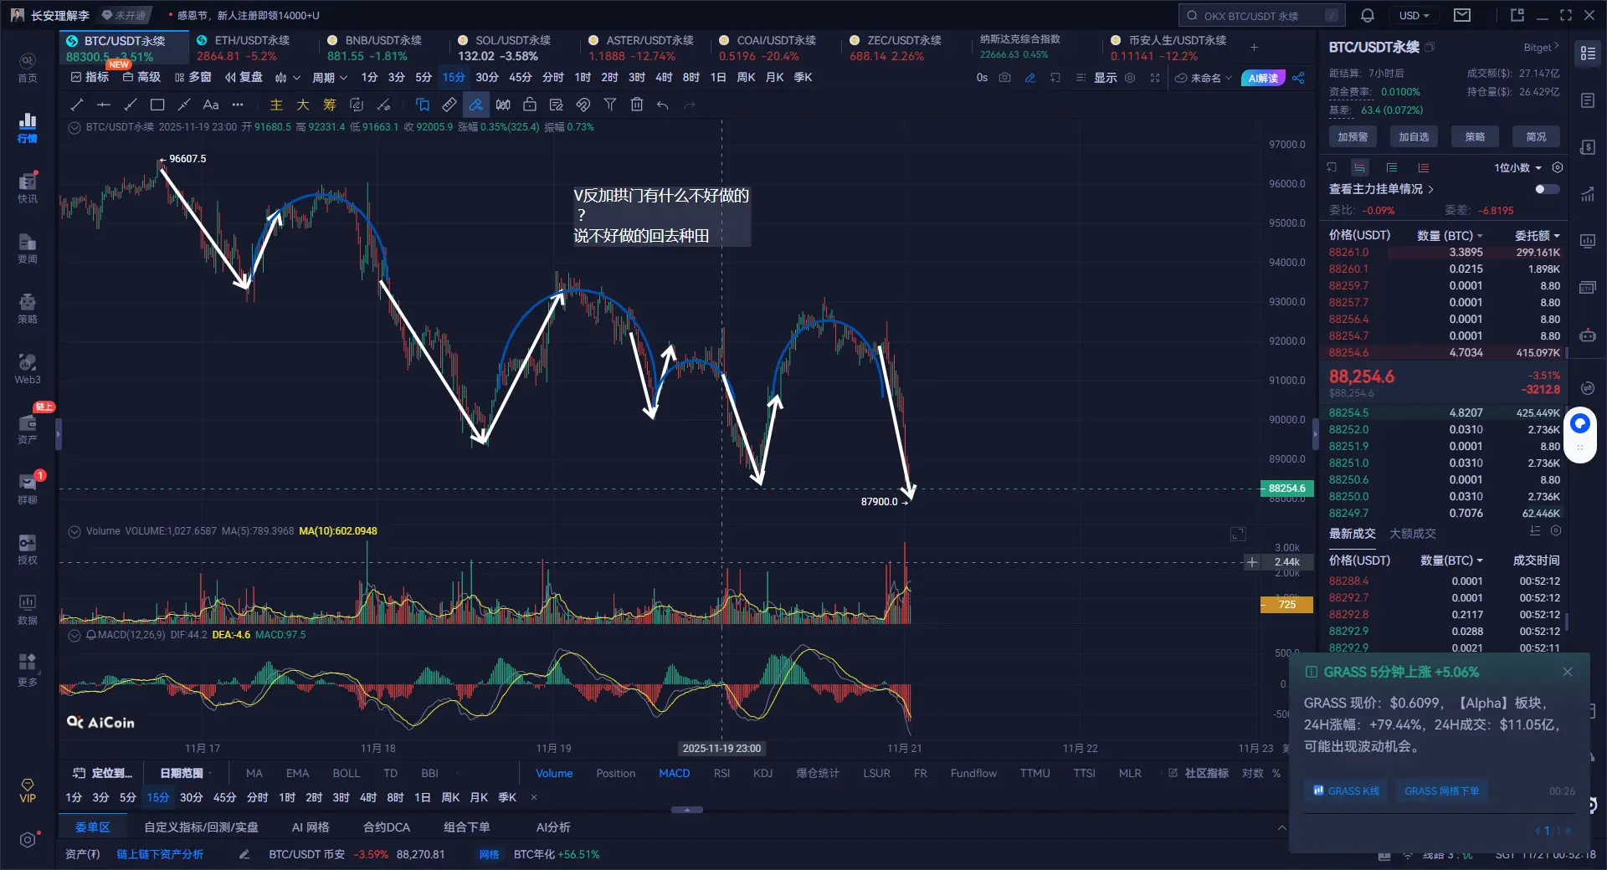Select the 30分 timeframe in top toolbar
This screenshot has width=1607, height=870.
point(487,78)
